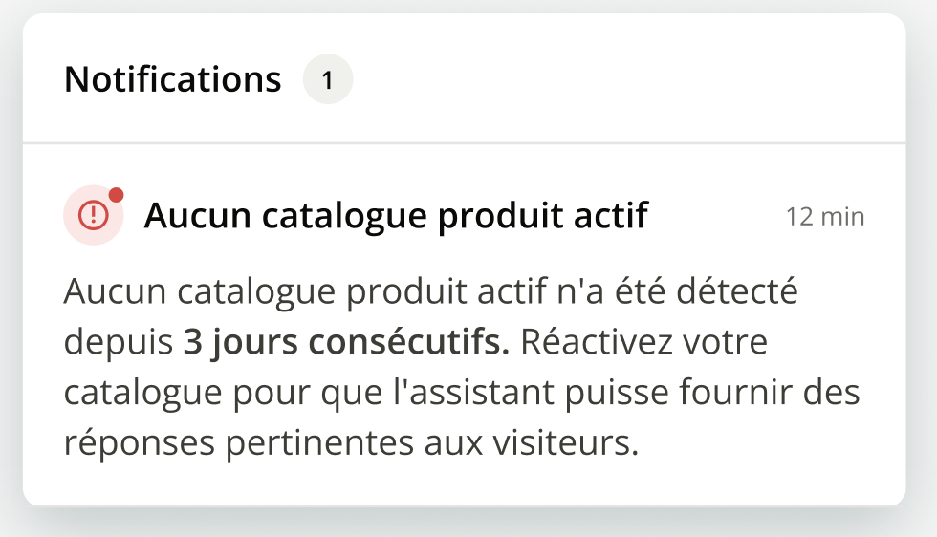Click the first line "Aucun catalogue produit actif n'a été détecté"

(430, 291)
